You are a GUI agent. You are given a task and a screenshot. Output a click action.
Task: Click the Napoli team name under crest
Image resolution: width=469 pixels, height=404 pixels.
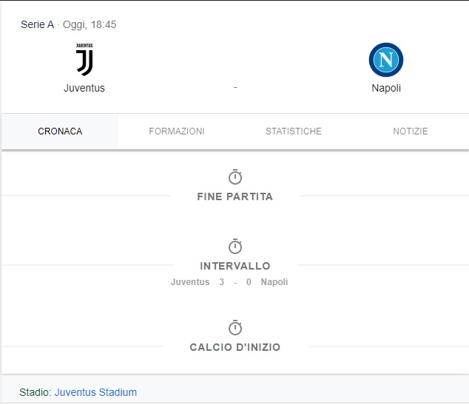(x=386, y=88)
